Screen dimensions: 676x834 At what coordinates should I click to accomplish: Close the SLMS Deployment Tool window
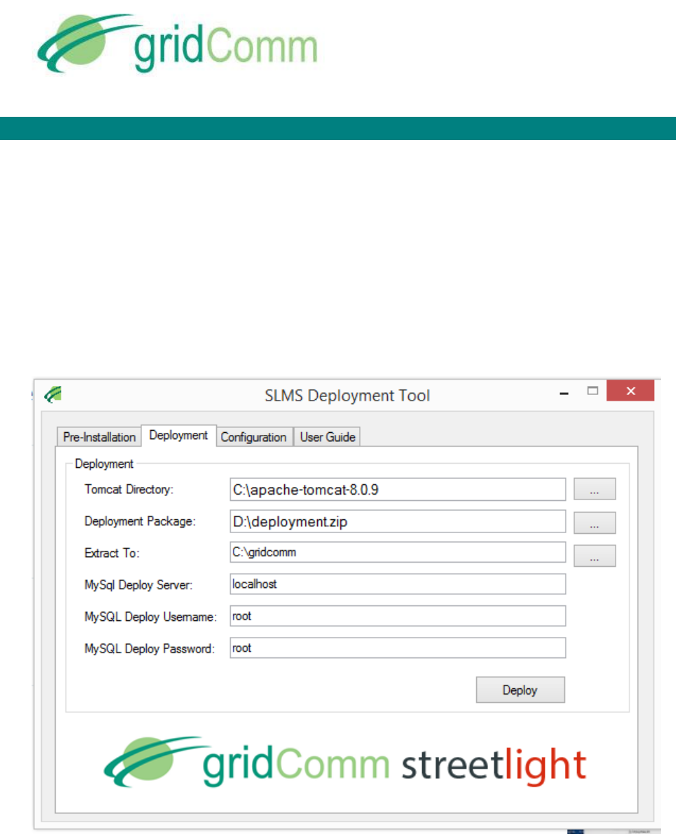pos(631,392)
